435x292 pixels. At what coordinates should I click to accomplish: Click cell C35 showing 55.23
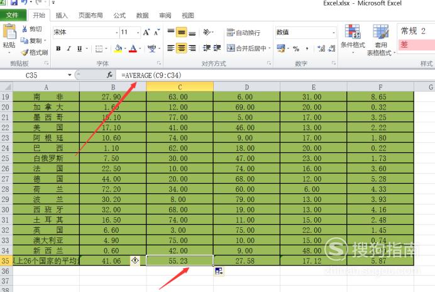(x=180, y=261)
